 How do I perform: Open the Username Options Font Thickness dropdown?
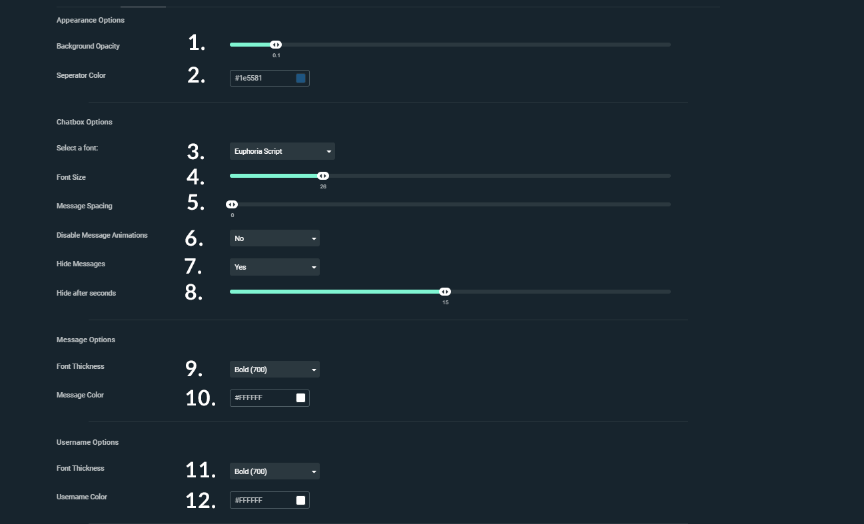274,471
